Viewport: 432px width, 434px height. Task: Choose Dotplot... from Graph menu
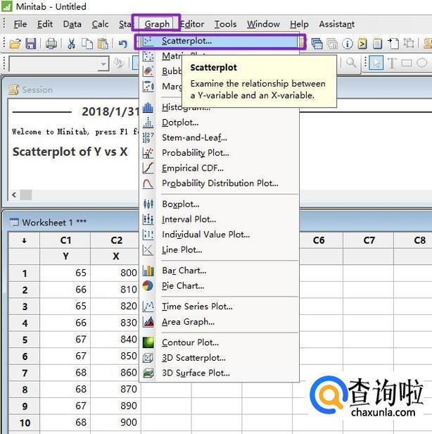pos(220,123)
